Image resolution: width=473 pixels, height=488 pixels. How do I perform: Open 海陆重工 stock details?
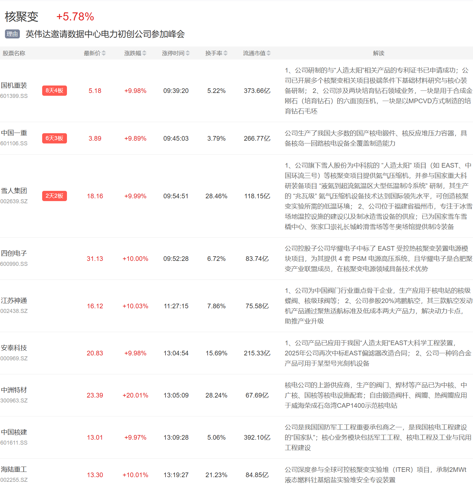(x=14, y=469)
